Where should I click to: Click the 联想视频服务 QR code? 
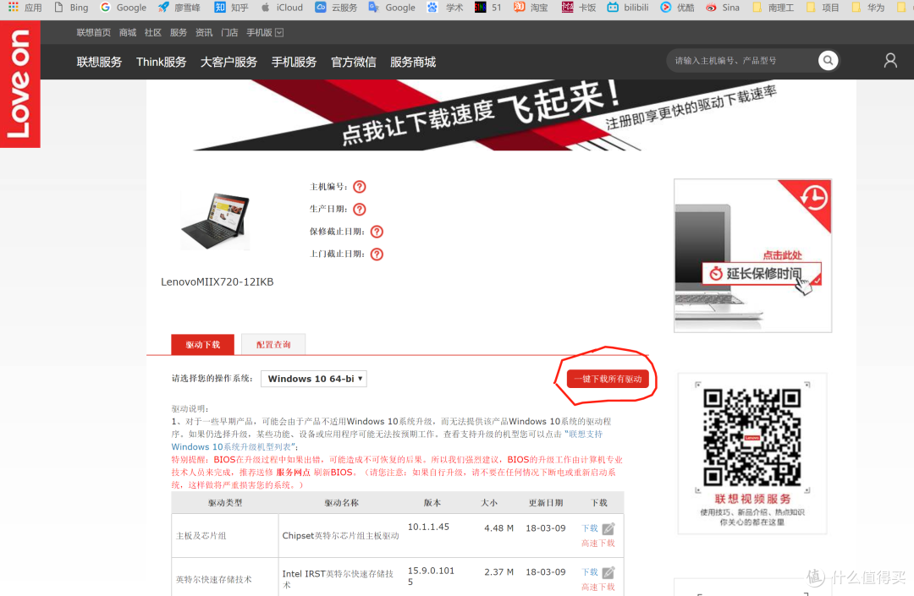752,438
